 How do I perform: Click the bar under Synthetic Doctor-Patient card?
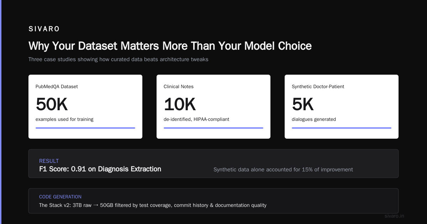coord(342,128)
